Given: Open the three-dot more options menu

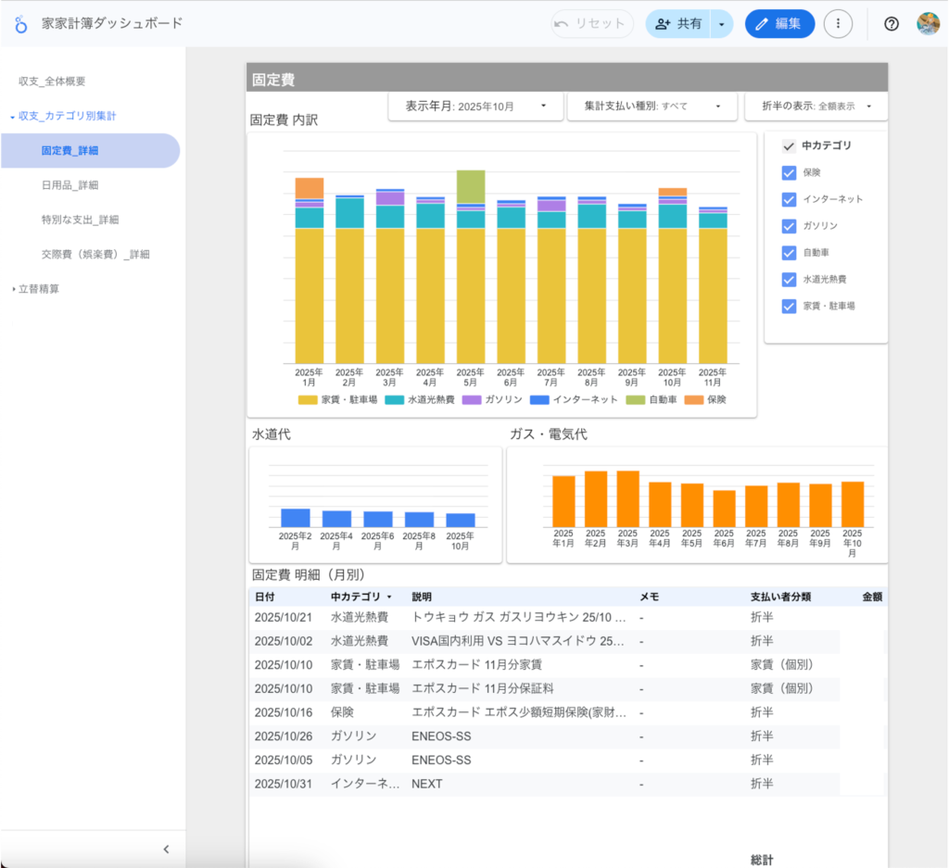Looking at the screenshot, I should 838,24.
